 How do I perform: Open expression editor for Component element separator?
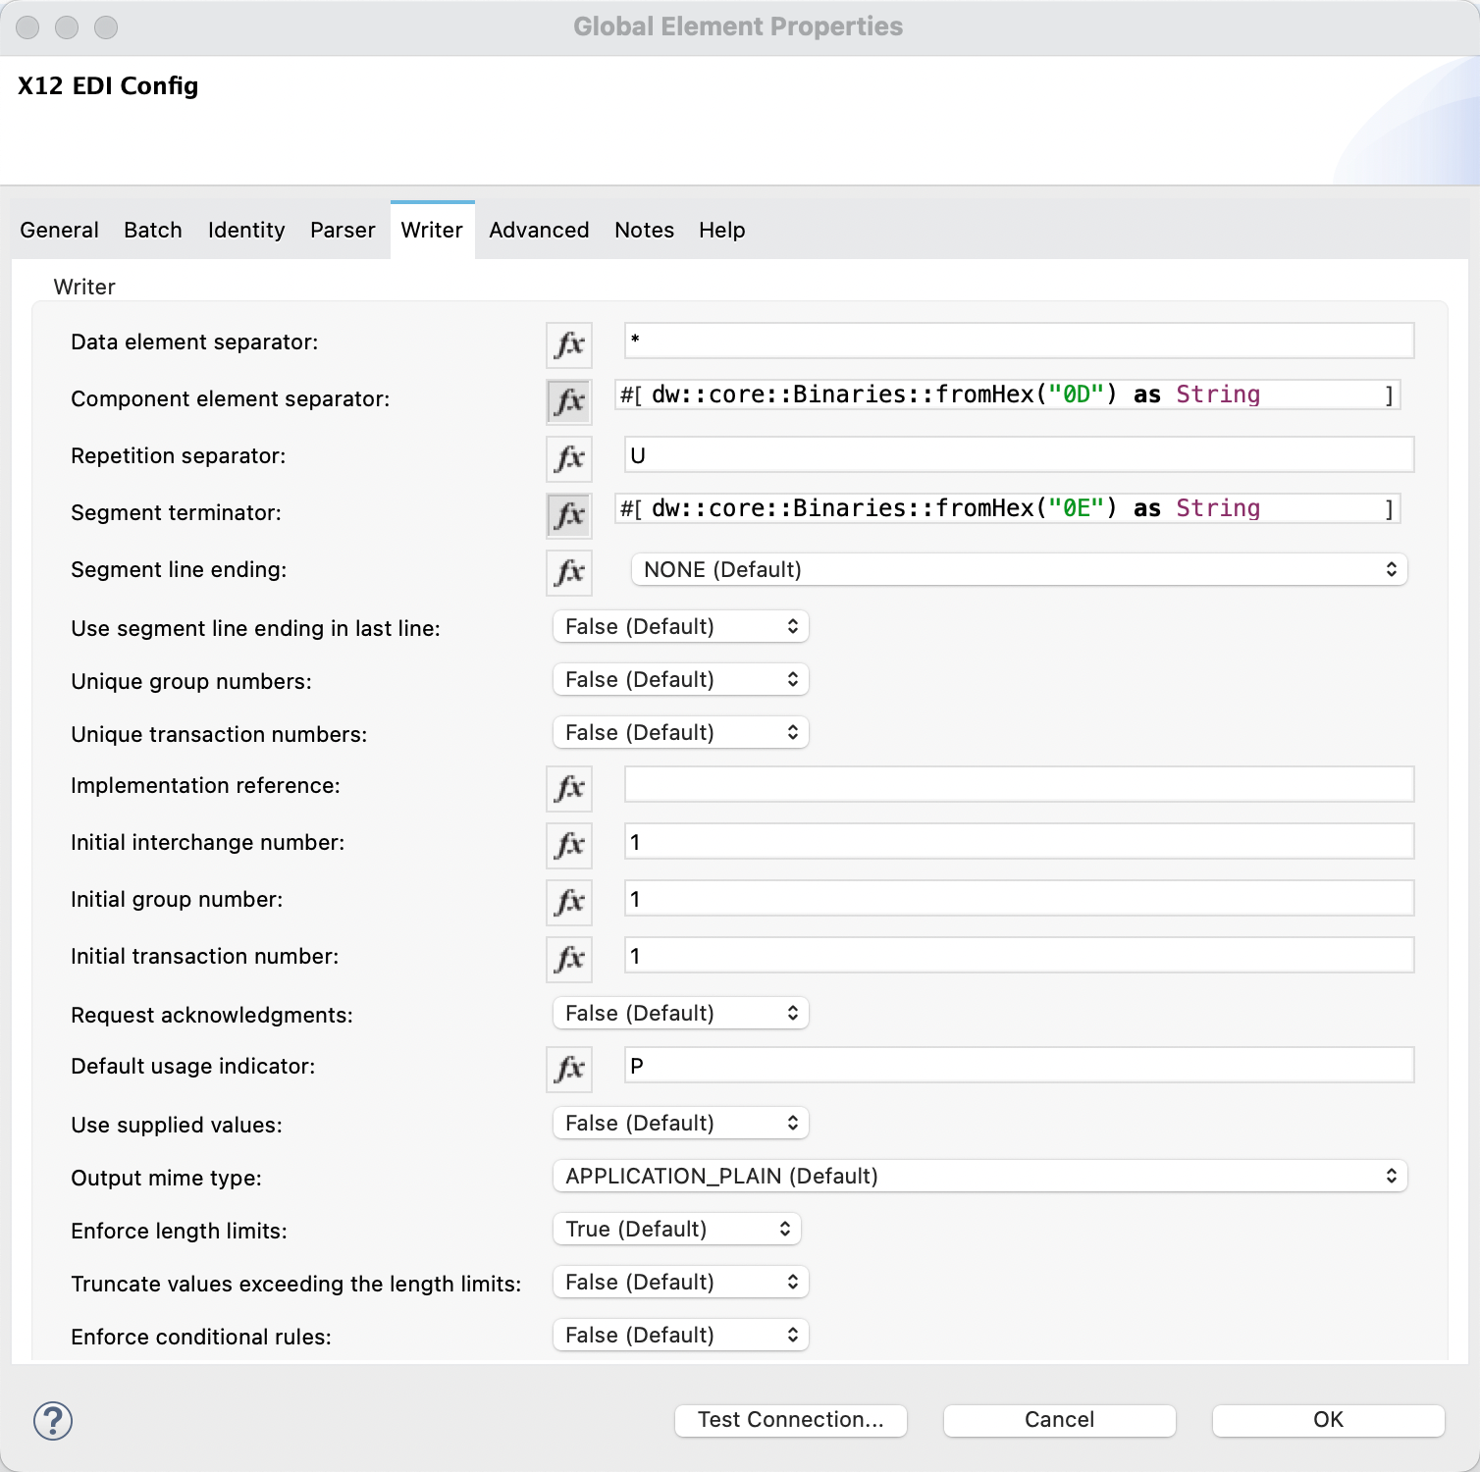(569, 400)
